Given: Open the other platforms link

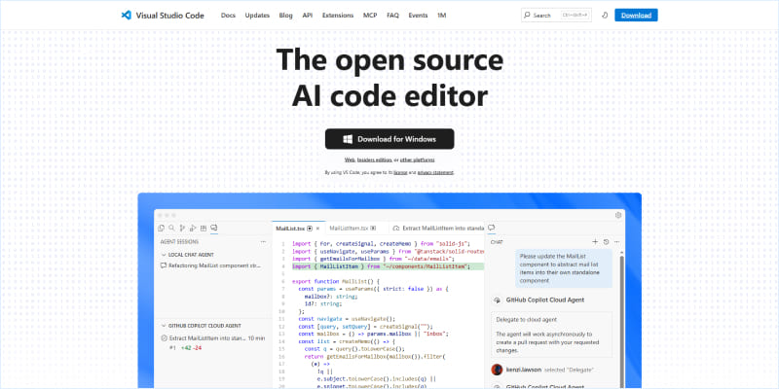Looking at the screenshot, I should pyautogui.click(x=418, y=159).
